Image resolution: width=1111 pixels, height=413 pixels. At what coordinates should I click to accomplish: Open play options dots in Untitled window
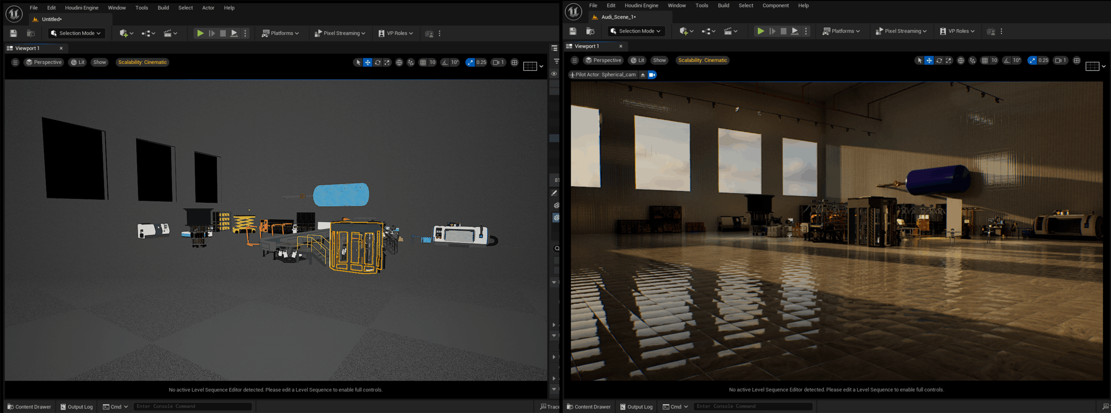pyautogui.click(x=246, y=33)
